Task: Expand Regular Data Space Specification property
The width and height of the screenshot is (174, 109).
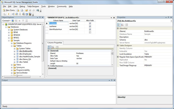Action: (x=118, y=57)
